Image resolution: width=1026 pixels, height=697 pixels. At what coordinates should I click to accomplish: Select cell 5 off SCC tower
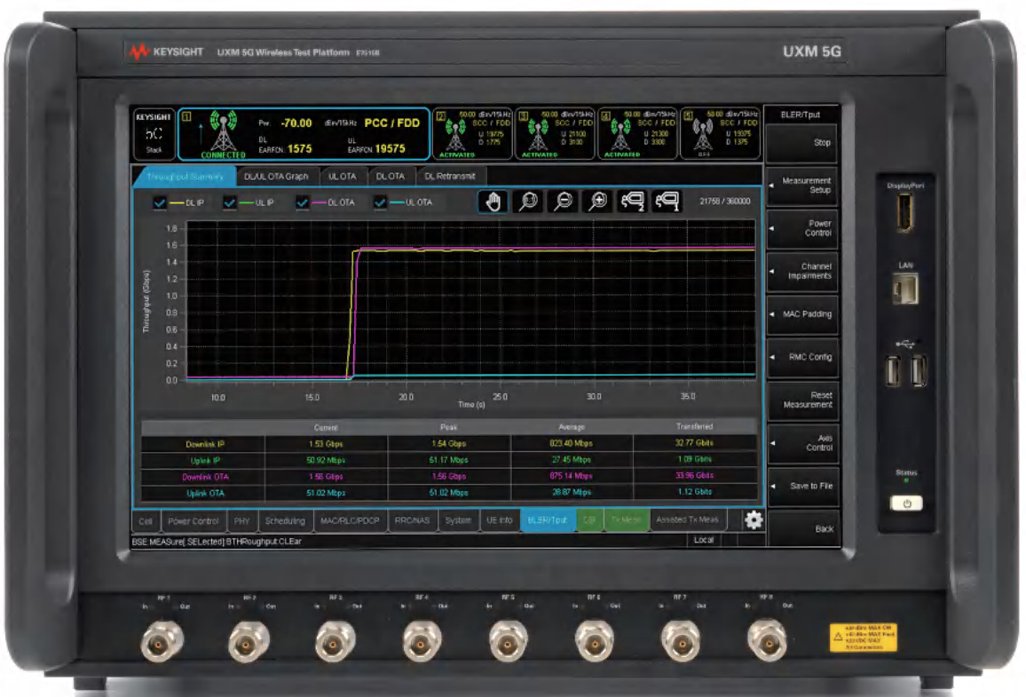point(721,134)
